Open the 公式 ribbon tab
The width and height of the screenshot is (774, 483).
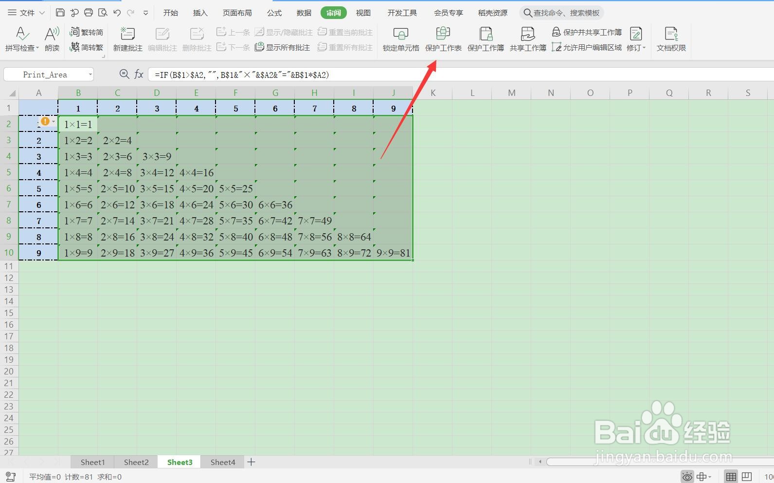[274, 13]
